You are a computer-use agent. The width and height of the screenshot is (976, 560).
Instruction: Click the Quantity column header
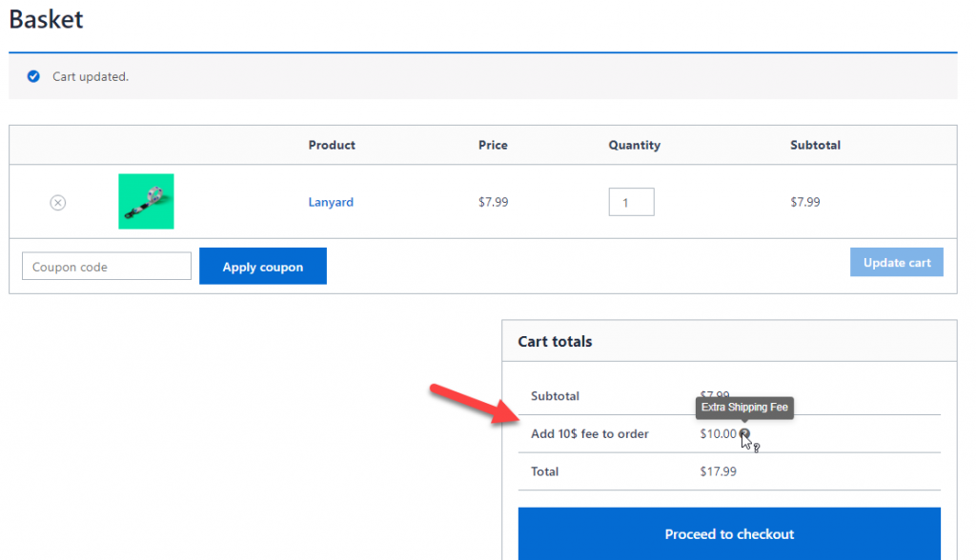[x=634, y=145]
